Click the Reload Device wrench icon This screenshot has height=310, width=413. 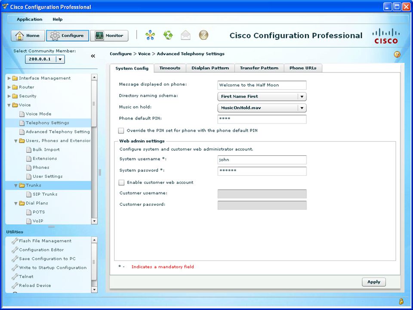pyautogui.click(x=15, y=285)
